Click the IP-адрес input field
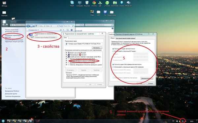198x123 pixels. pyautogui.click(x=141, y=54)
